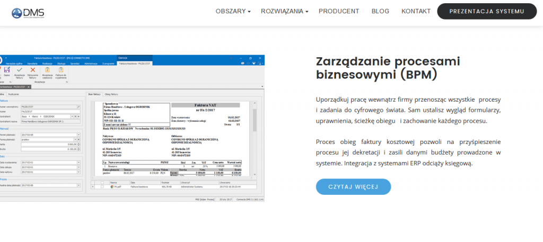Screen dimensions: 543x242
Task: Click the red Odrzucenie faktury X icon
Action: click(x=33, y=71)
